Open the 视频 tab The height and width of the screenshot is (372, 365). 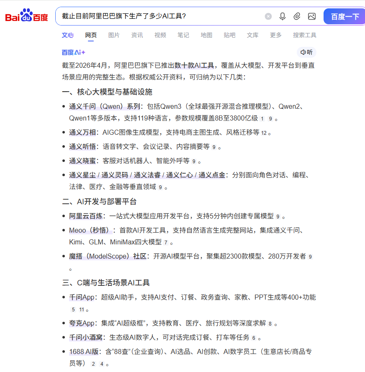pyautogui.click(x=160, y=35)
